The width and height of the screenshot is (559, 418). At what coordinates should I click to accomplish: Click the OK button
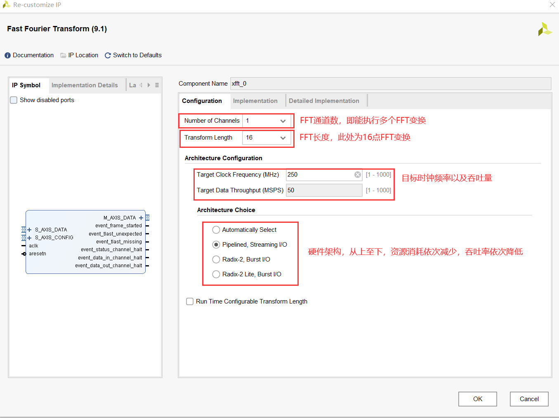click(478, 399)
